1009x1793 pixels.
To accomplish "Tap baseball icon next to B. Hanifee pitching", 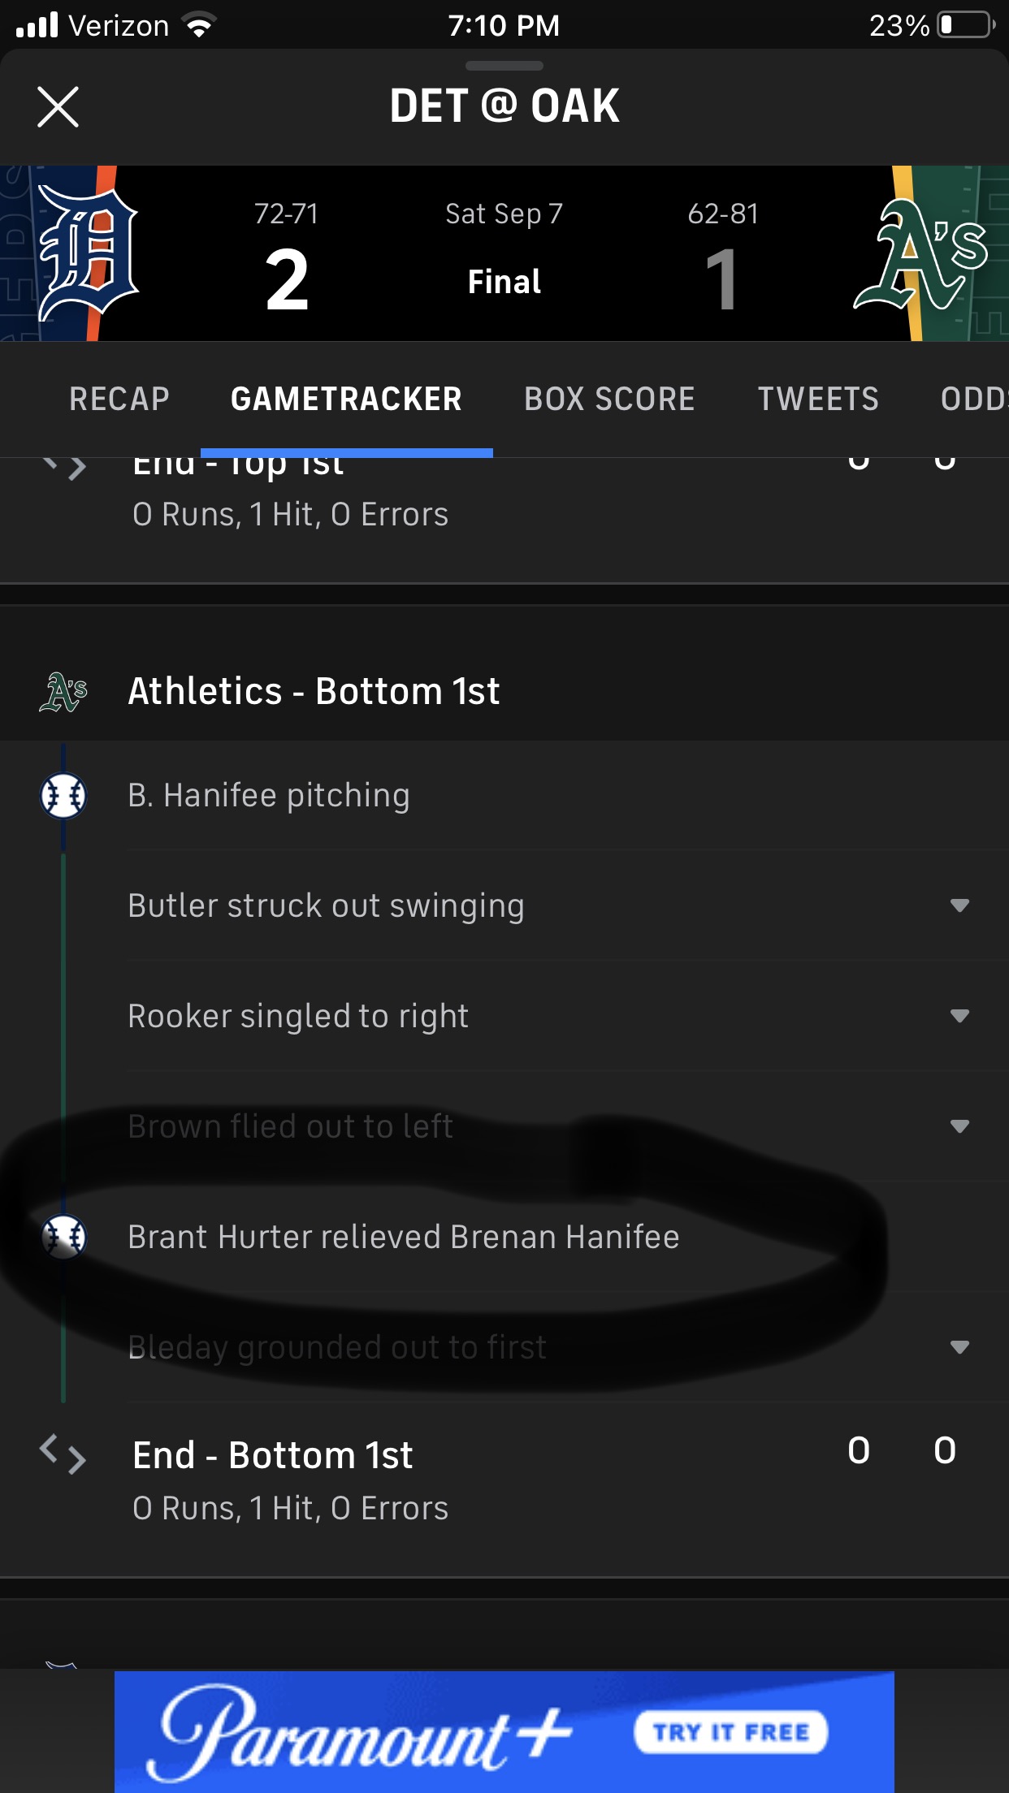I will point(63,796).
